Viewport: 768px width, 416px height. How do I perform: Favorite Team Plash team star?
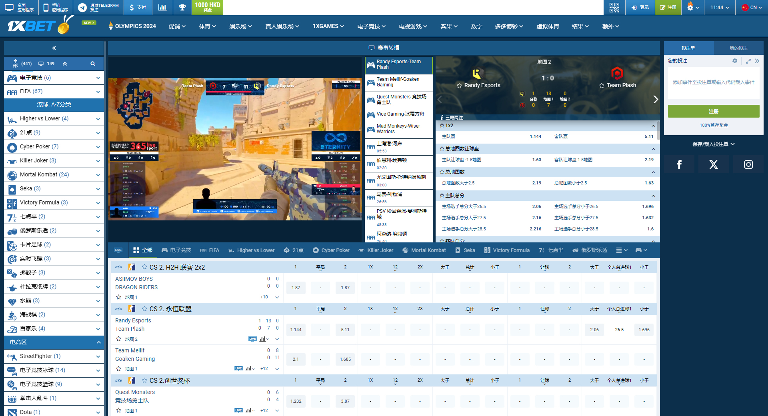pos(602,86)
